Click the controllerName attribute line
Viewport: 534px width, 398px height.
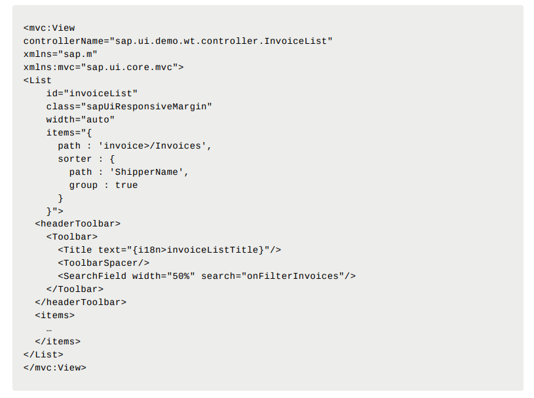[x=178, y=41]
